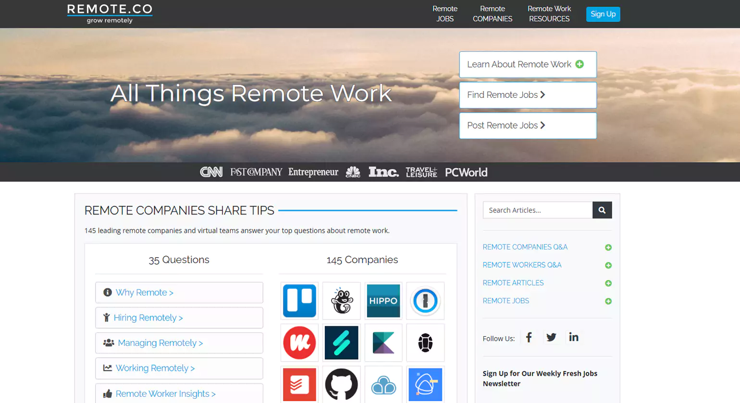Open the Todoist company logo
This screenshot has height=403, width=740.
pos(300,384)
